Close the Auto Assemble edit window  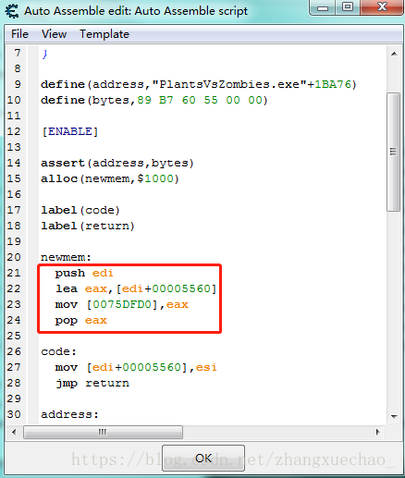click(x=382, y=6)
